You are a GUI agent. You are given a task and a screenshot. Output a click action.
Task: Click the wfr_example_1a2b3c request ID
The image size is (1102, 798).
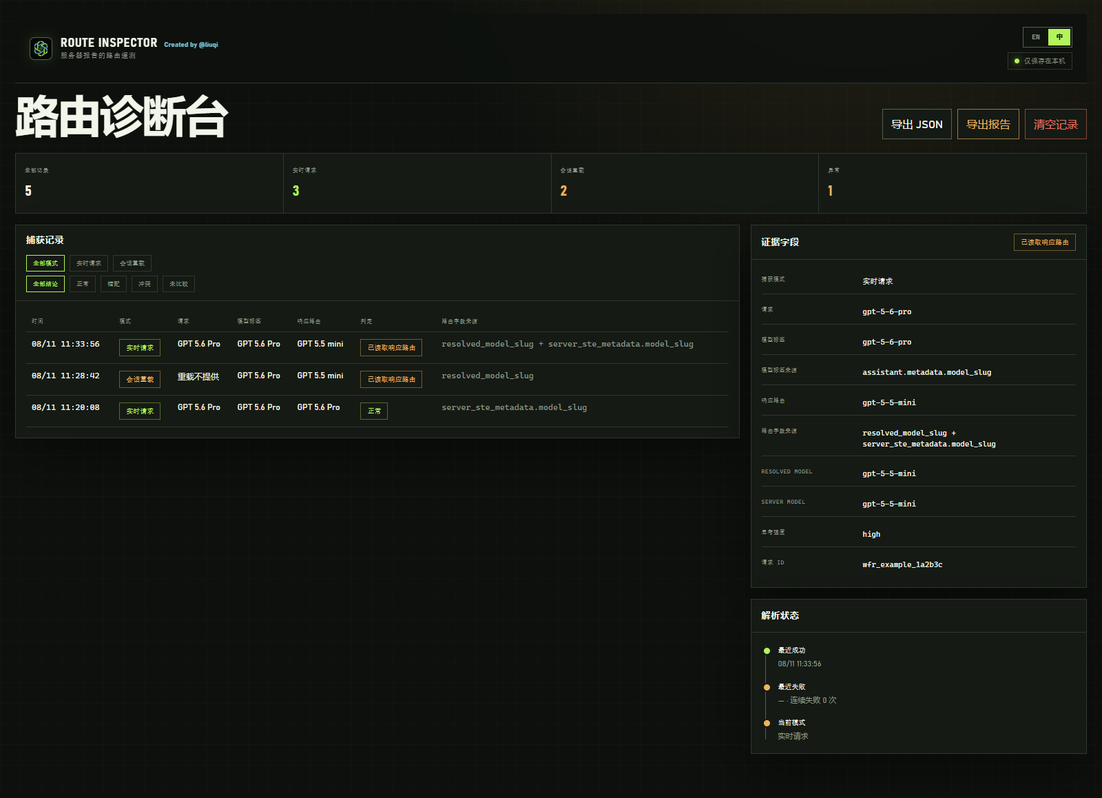[x=902, y=564]
